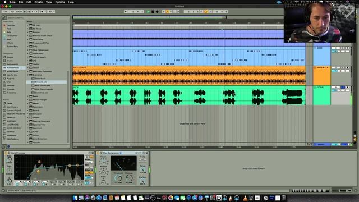This screenshot has height=202, width=359.
Task: Open the Edit menu
Action: click(29, 2)
